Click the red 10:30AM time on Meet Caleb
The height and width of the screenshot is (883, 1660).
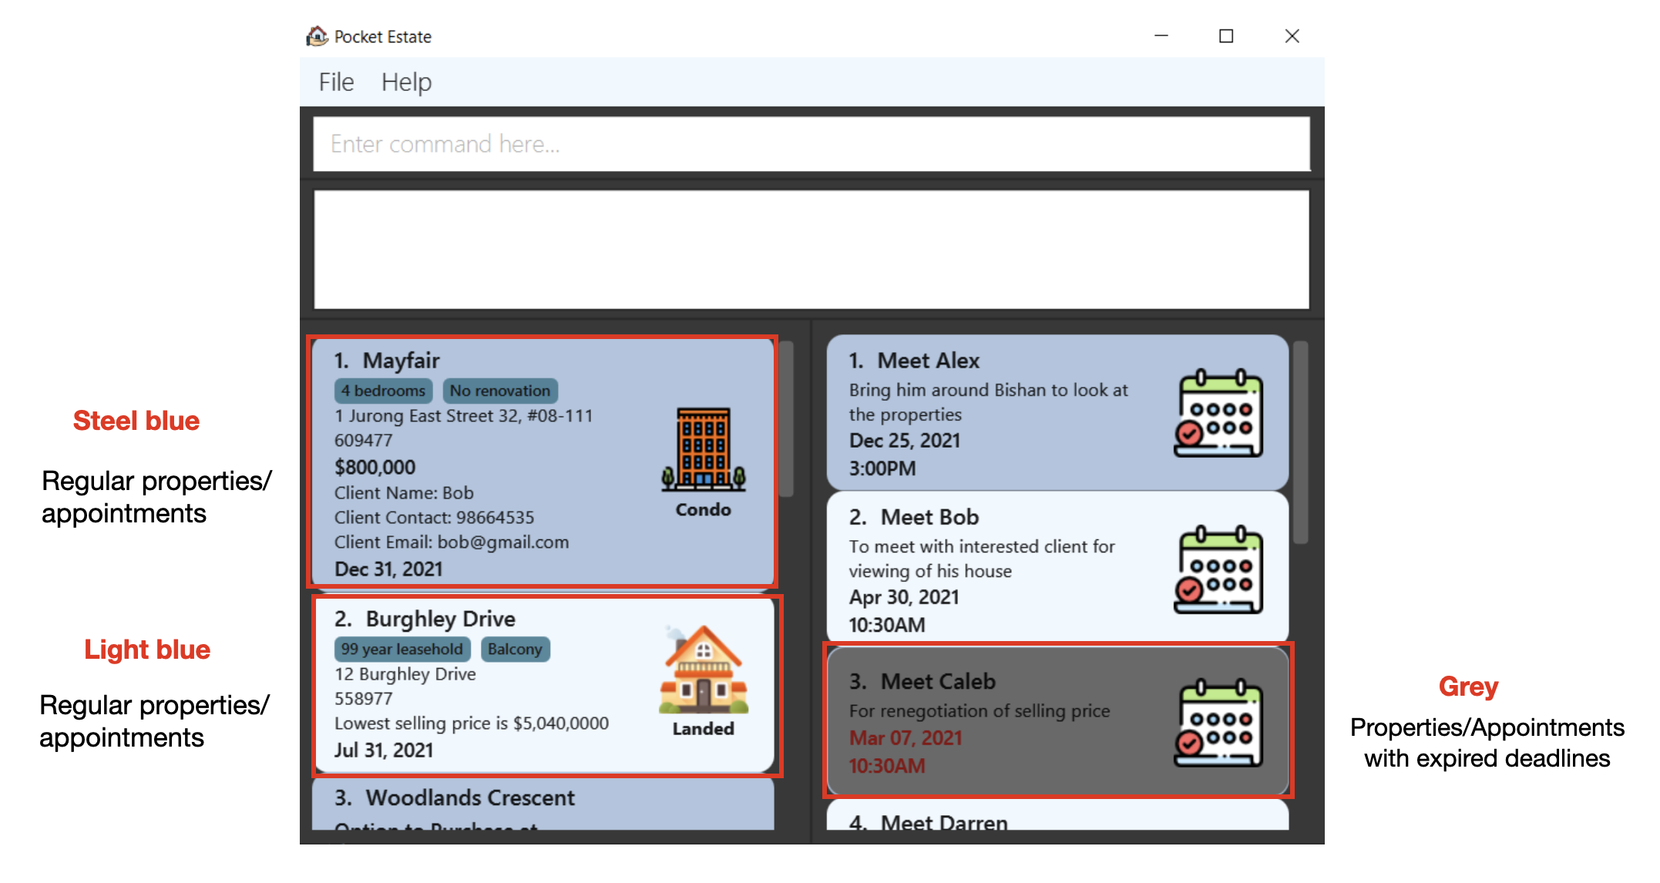click(x=887, y=766)
